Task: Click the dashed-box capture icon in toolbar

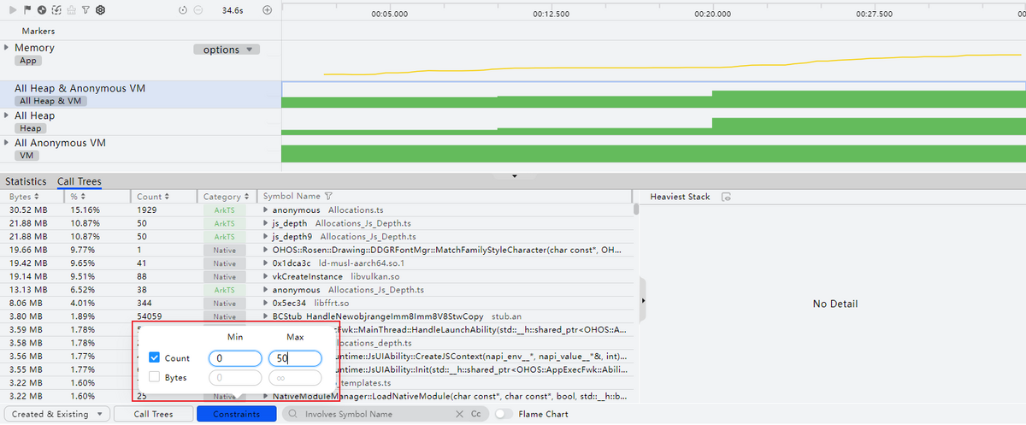Action: 56,10
